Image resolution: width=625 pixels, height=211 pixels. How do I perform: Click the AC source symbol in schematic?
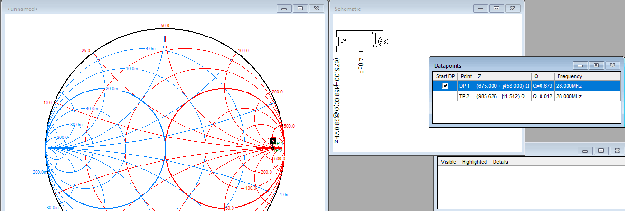point(383,41)
